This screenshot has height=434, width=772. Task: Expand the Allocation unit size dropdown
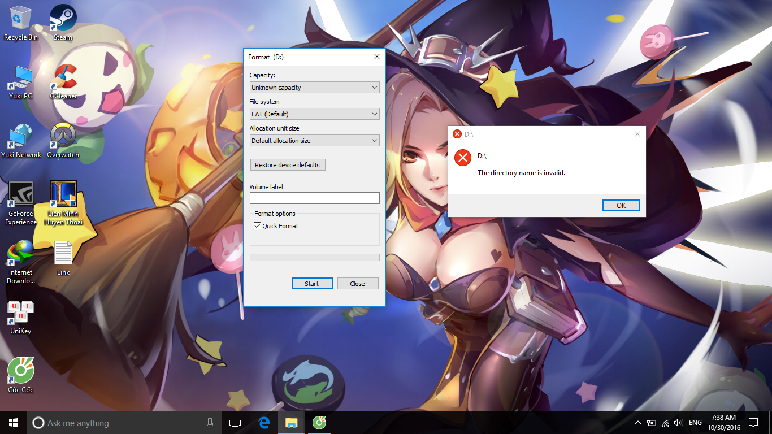click(x=315, y=141)
